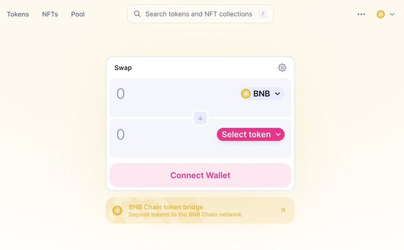Open BNB Chain token bridge link
The image size is (404, 250).
point(200,210)
